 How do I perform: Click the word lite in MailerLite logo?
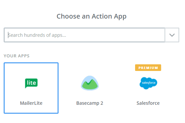(x=31, y=83)
